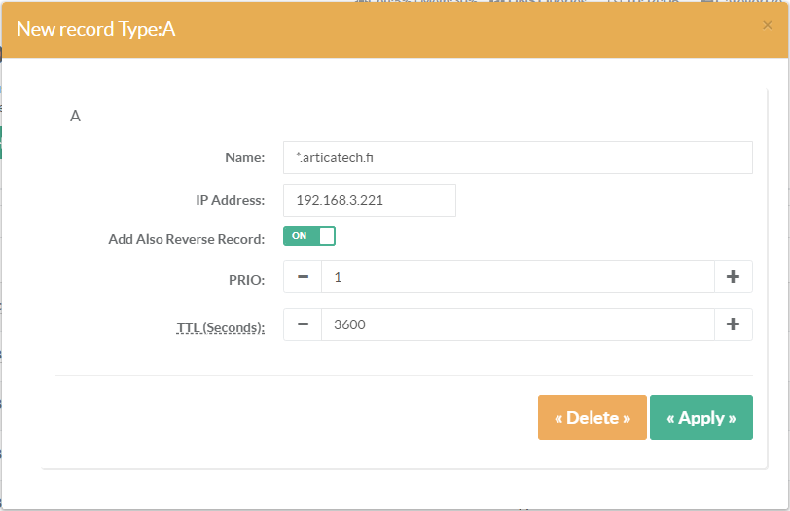The height and width of the screenshot is (511, 790).
Task: Decrease the PRIO value with minus
Action: click(303, 277)
